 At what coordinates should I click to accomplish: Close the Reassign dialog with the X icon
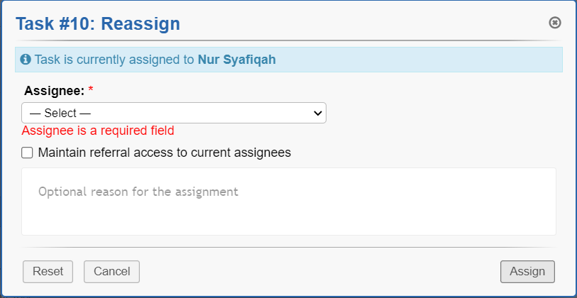click(x=555, y=23)
